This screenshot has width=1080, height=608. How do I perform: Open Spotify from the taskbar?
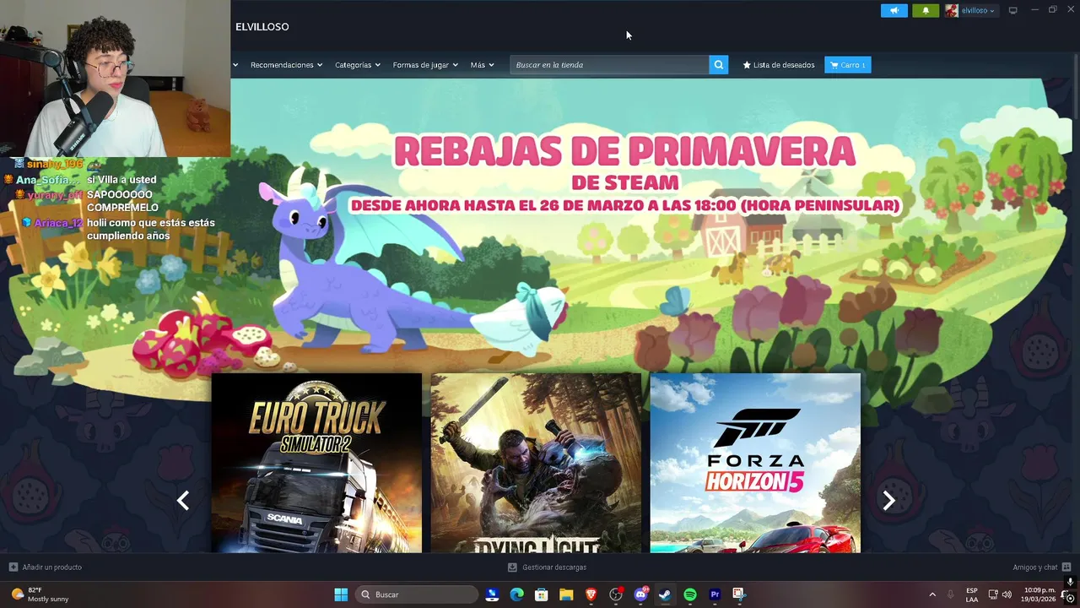pos(690,594)
